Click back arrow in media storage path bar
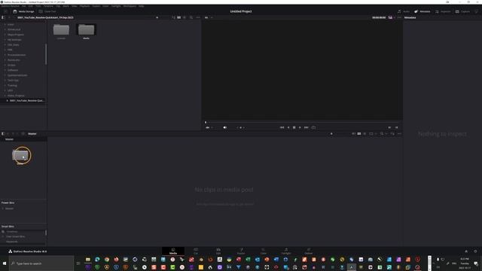Viewport: 482px width, 271px height. coord(9,17)
